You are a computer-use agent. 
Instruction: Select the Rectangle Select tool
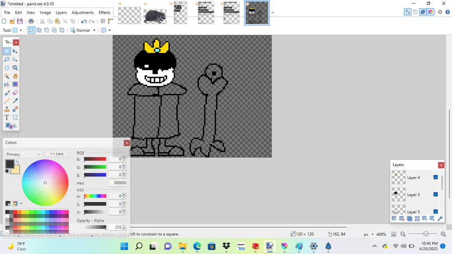point(7,51)
